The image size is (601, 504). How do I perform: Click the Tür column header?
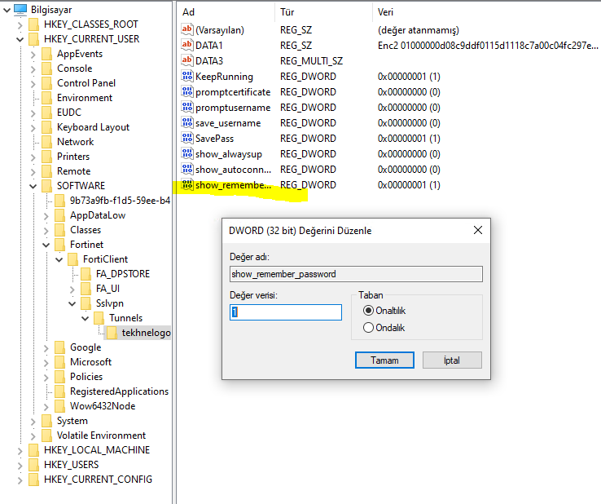[x=287, y=12]
